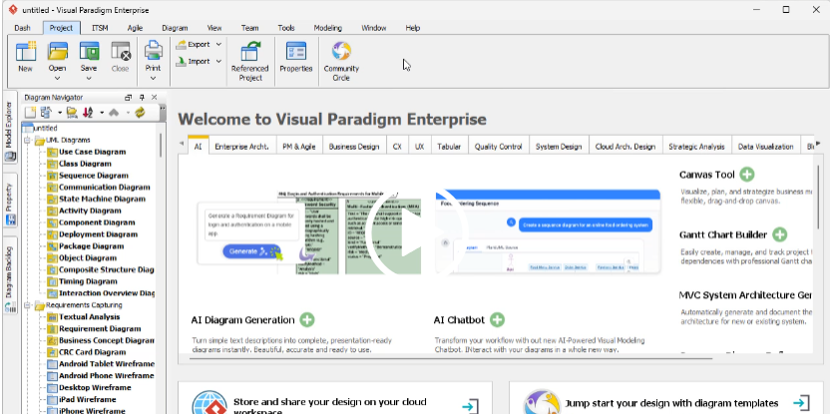The width and height of the screenshot is (830, 414).
Task: Click green plus next to AI Chatbot
Action: [497, 320]
